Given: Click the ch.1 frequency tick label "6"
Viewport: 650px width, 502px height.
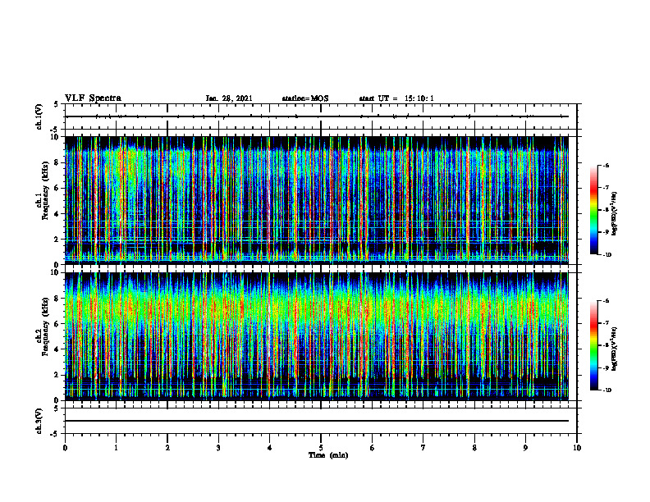Looking at the screenshot, I should 57,188.
